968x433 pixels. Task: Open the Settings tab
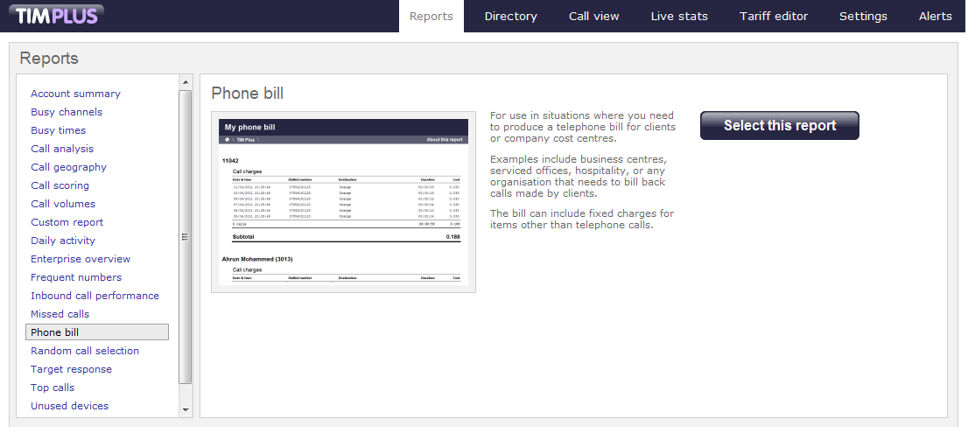tap(863, 16)
